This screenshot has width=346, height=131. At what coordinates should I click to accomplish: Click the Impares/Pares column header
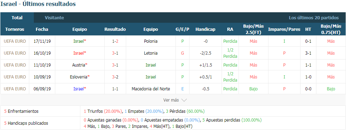point(284,29)
